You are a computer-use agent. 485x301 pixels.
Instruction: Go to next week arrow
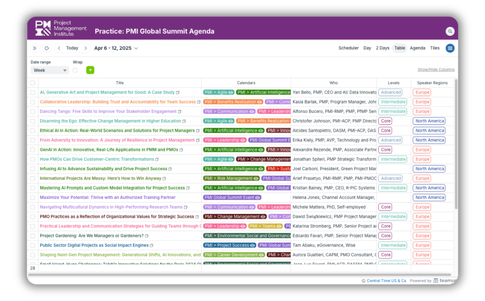(86, 48)
